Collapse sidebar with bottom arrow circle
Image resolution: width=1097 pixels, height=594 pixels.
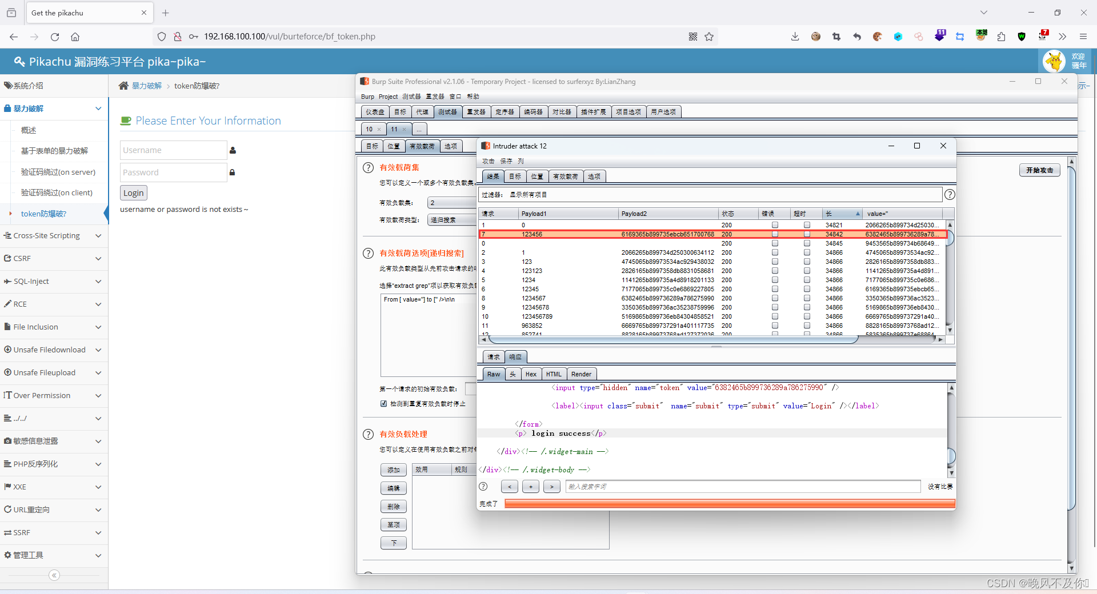[x=54, y=575]
